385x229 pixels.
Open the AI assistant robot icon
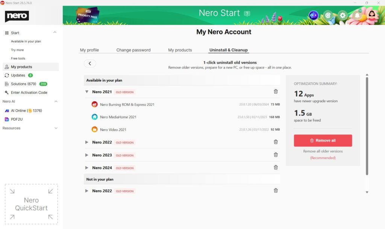click(x=314, y=15)
